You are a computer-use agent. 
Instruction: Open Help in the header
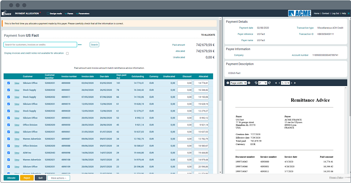click(344, 14)
